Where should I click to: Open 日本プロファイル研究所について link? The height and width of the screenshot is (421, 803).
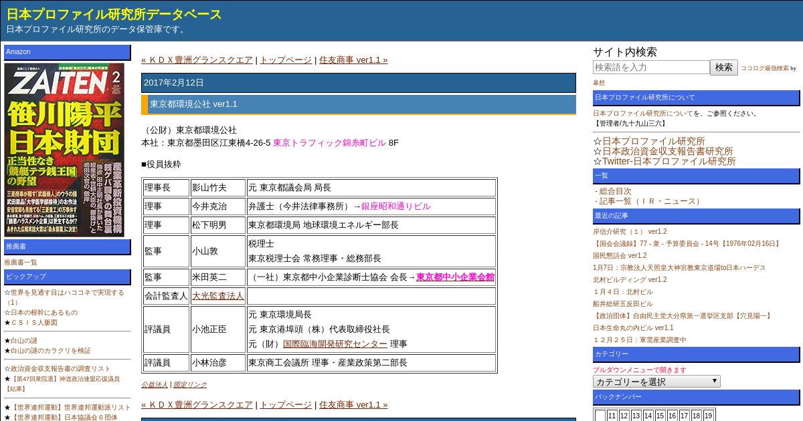(643, 113)
